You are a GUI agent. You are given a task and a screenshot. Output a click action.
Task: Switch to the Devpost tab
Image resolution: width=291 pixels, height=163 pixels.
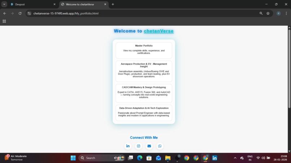tap(33, 4)
